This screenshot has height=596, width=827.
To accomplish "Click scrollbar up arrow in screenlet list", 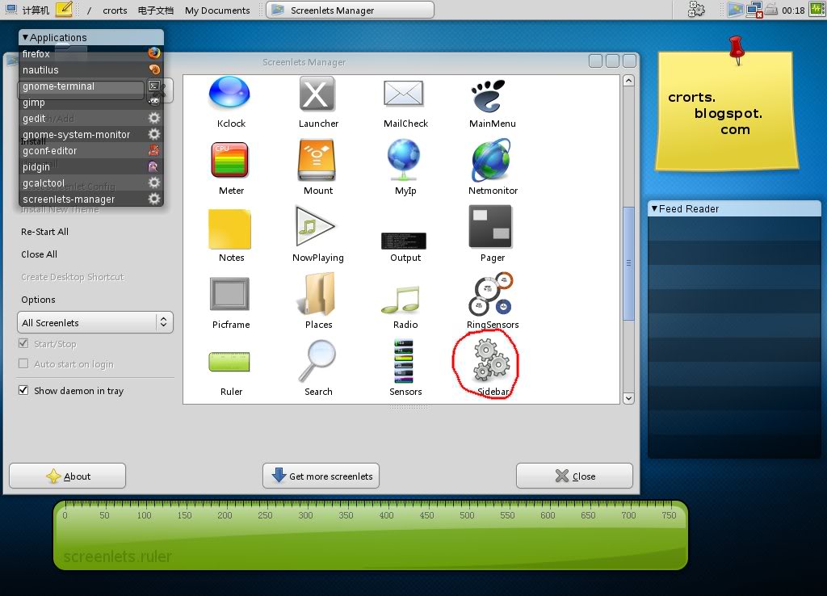I will click(628, 81).
